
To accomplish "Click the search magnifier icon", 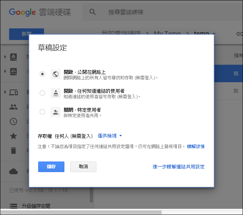I will (92, 12).
